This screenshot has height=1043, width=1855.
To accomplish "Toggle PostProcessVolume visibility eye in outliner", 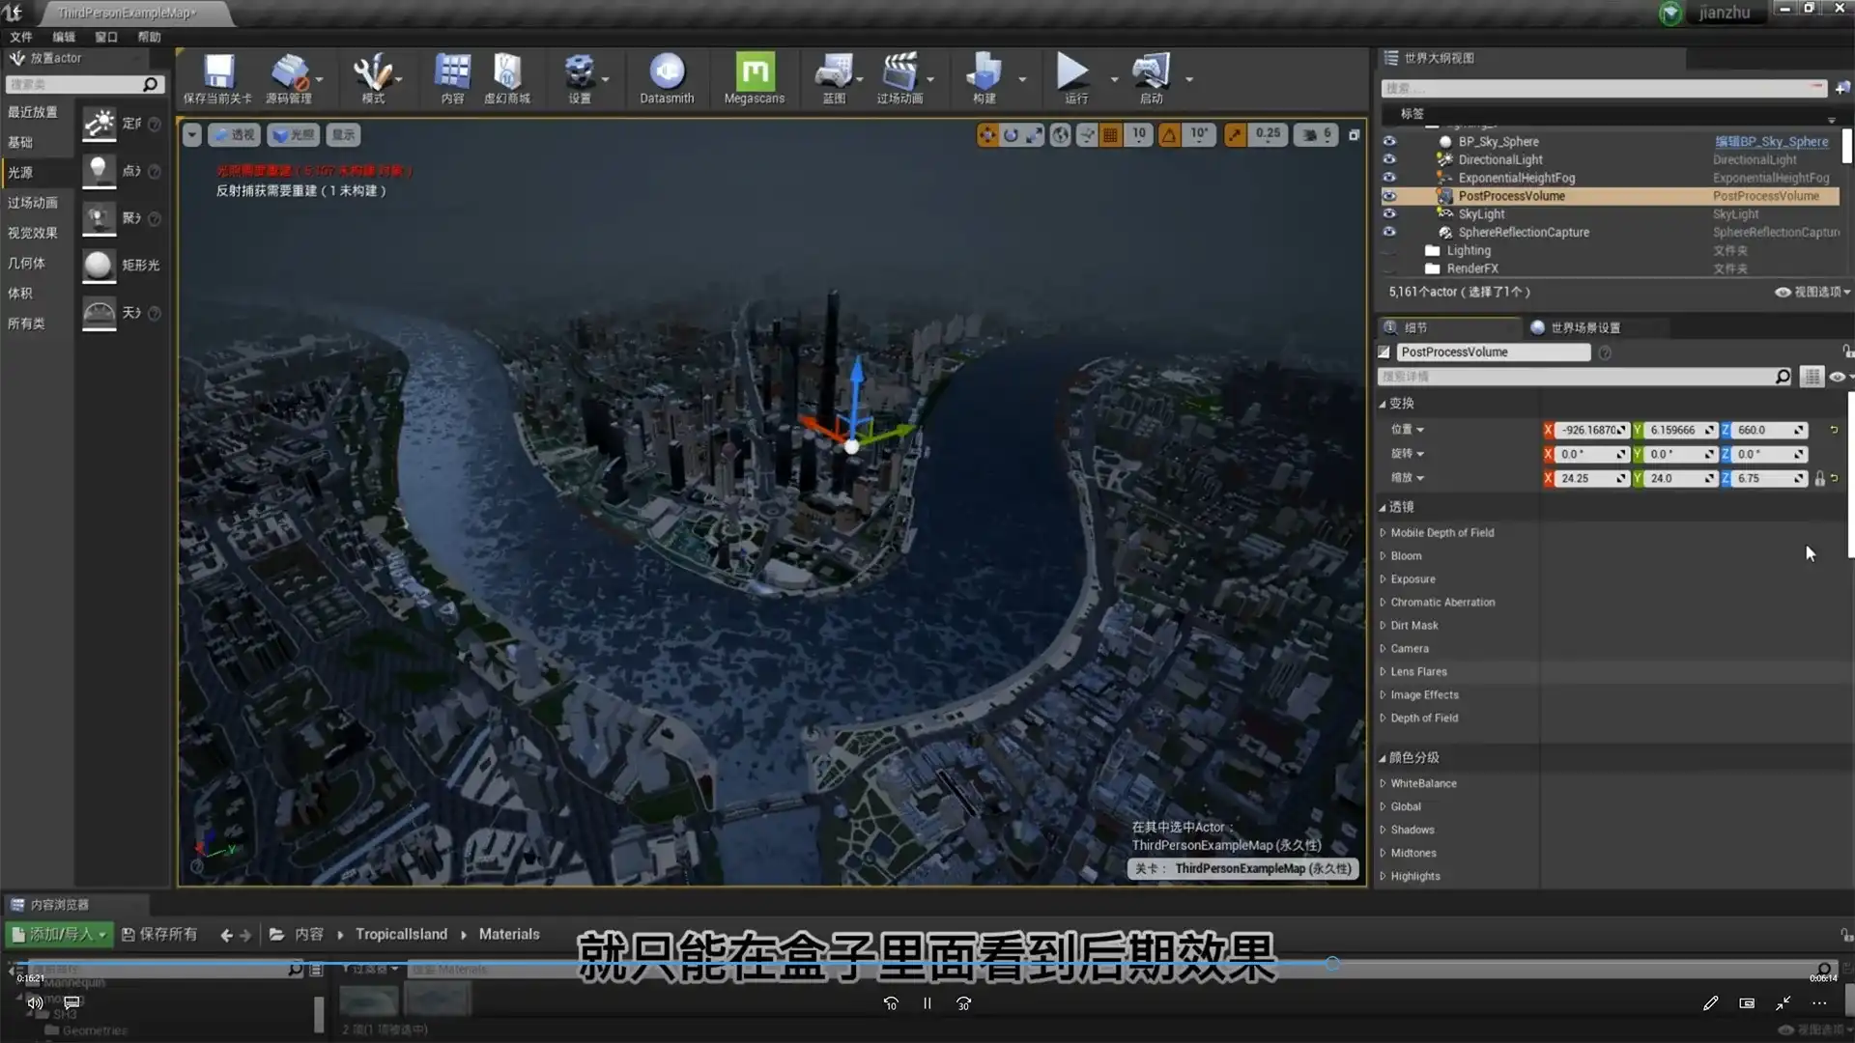I will pyautogui.click(x=1389, y=195).
